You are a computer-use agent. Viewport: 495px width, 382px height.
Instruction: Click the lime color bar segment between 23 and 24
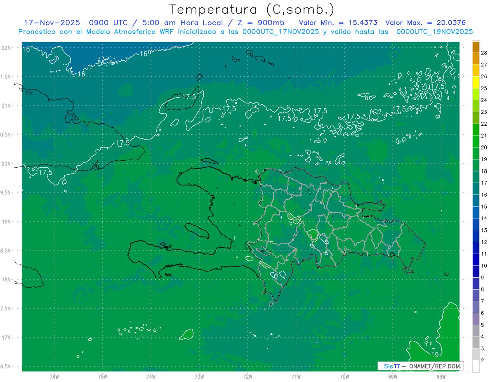point(476,106)
